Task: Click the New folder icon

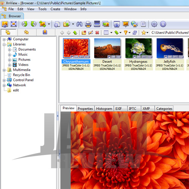Action: (84, 33)
